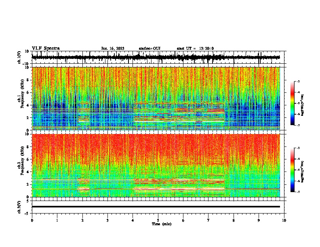Click the time axis tick label "7"
The image size is (320, 247).
pos(208,220)
